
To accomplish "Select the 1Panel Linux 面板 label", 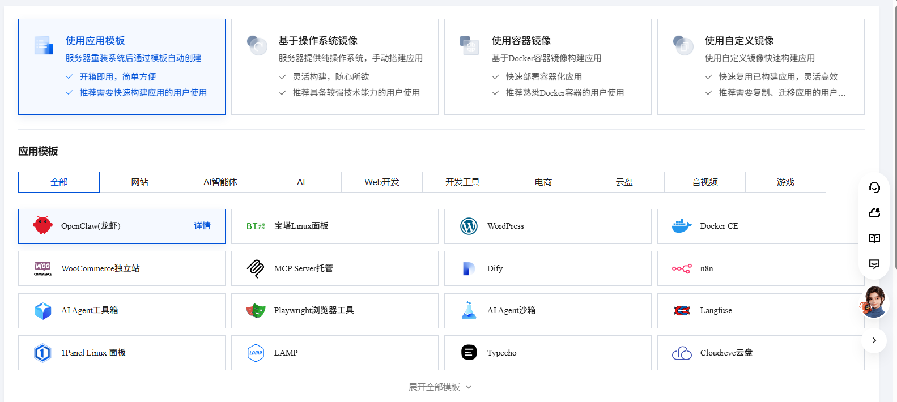I will click(x=93, y=353).
